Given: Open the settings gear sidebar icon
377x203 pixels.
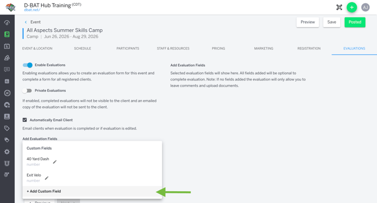Looking at the screenshot, I should [x=7, y=152].
